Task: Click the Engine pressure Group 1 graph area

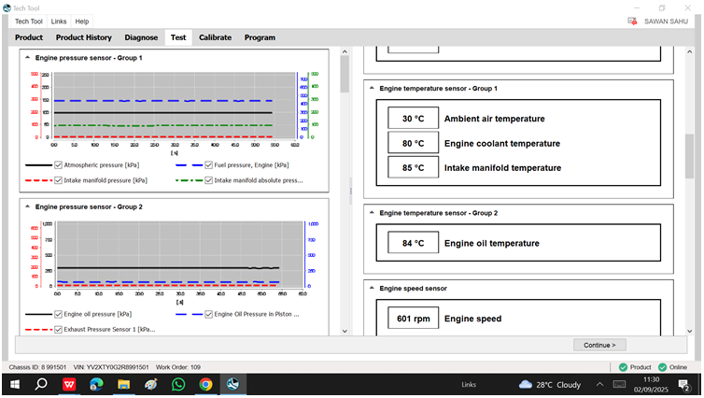Action: pyautogui.click(x=176, y=105)
